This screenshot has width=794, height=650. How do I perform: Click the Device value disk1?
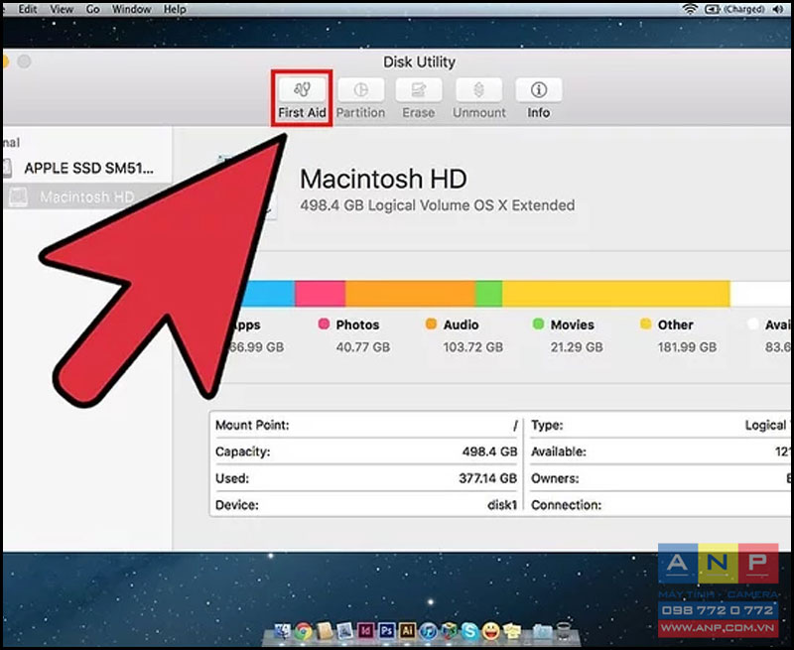[502, 505]
